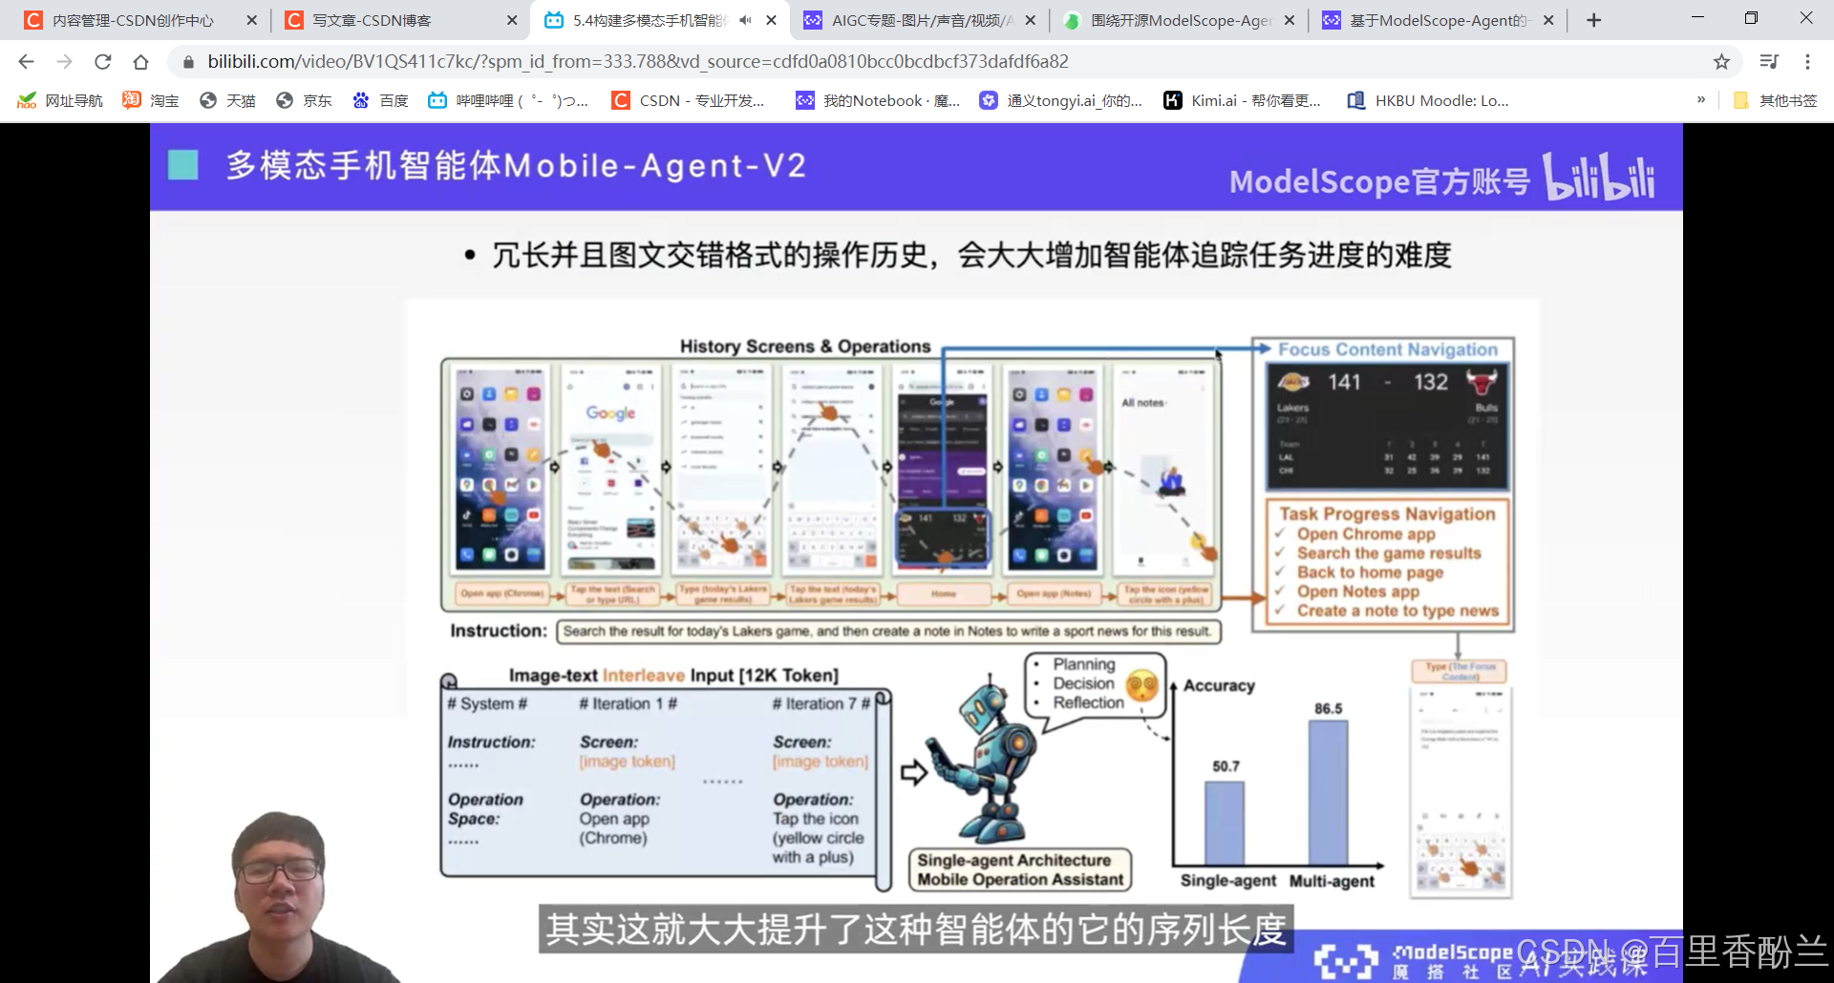The width and height of the screenshot is (1834, 983).
Task: Close the 写文章-CSDN博客 tab
Action: (512, 20)
